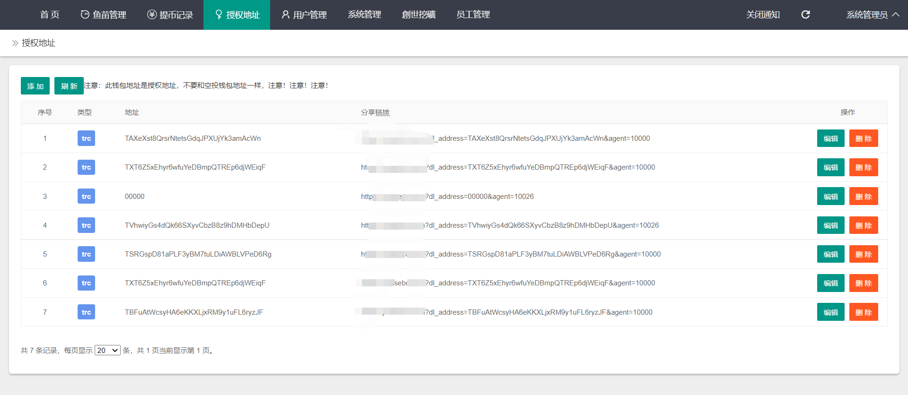Screen dimensions: 908x395
Task: Click the address text TVhwiyGs4dQk66SXyvCbzB8z9hDMHbDepU
Action: tap(197, 225)
